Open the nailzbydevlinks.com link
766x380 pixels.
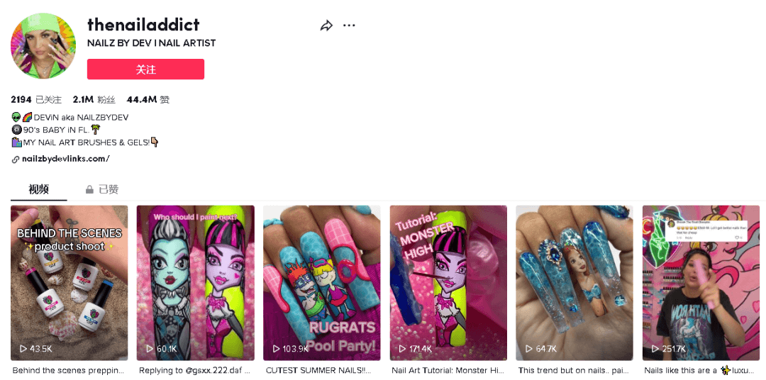(65, 159)
